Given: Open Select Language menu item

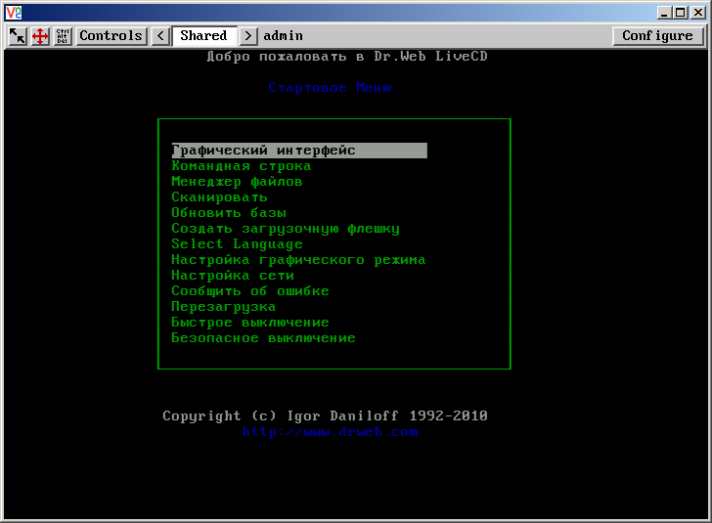Looking at the screenshot, I should click(x=237, y=244).
